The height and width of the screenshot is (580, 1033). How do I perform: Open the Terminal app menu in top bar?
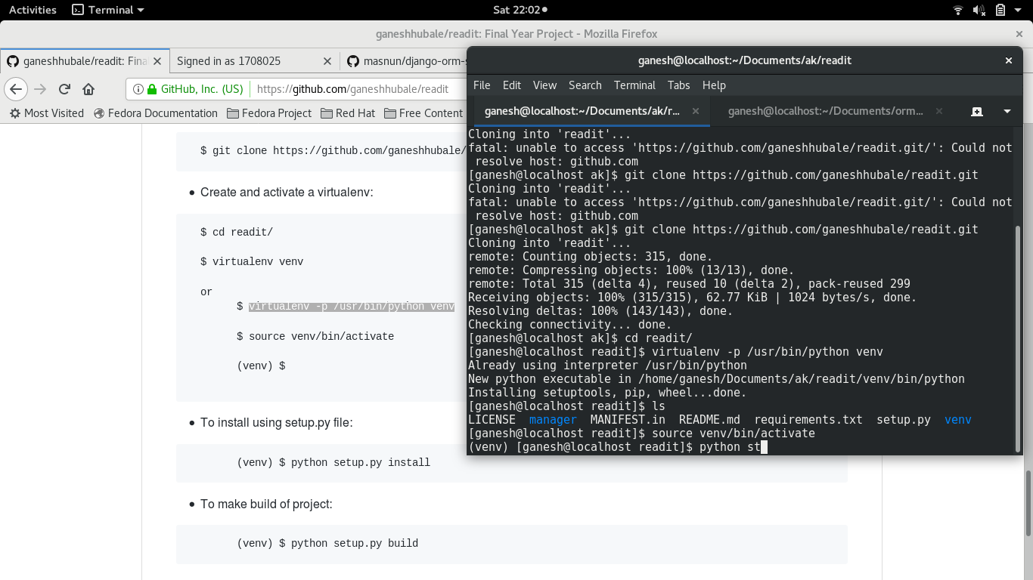(x=107, y=10)
